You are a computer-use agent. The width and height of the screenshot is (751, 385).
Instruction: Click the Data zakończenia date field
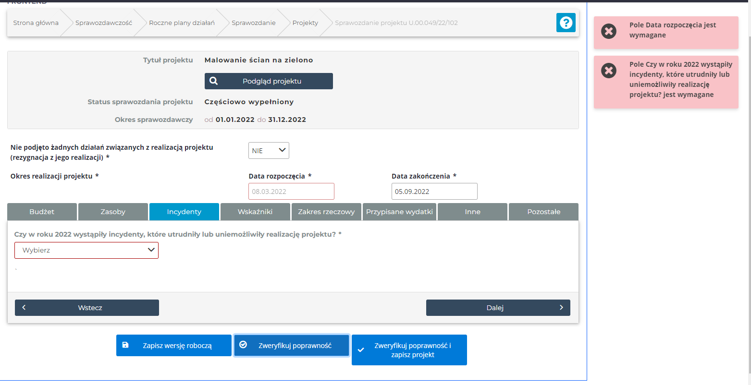click(x=434, y=191)
